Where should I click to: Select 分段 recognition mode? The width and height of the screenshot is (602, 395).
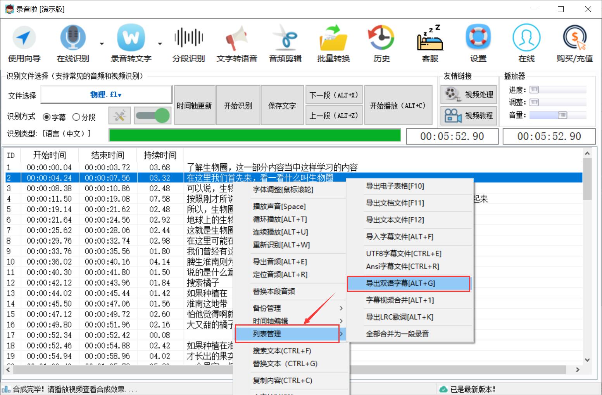click(x=84, y=117)
